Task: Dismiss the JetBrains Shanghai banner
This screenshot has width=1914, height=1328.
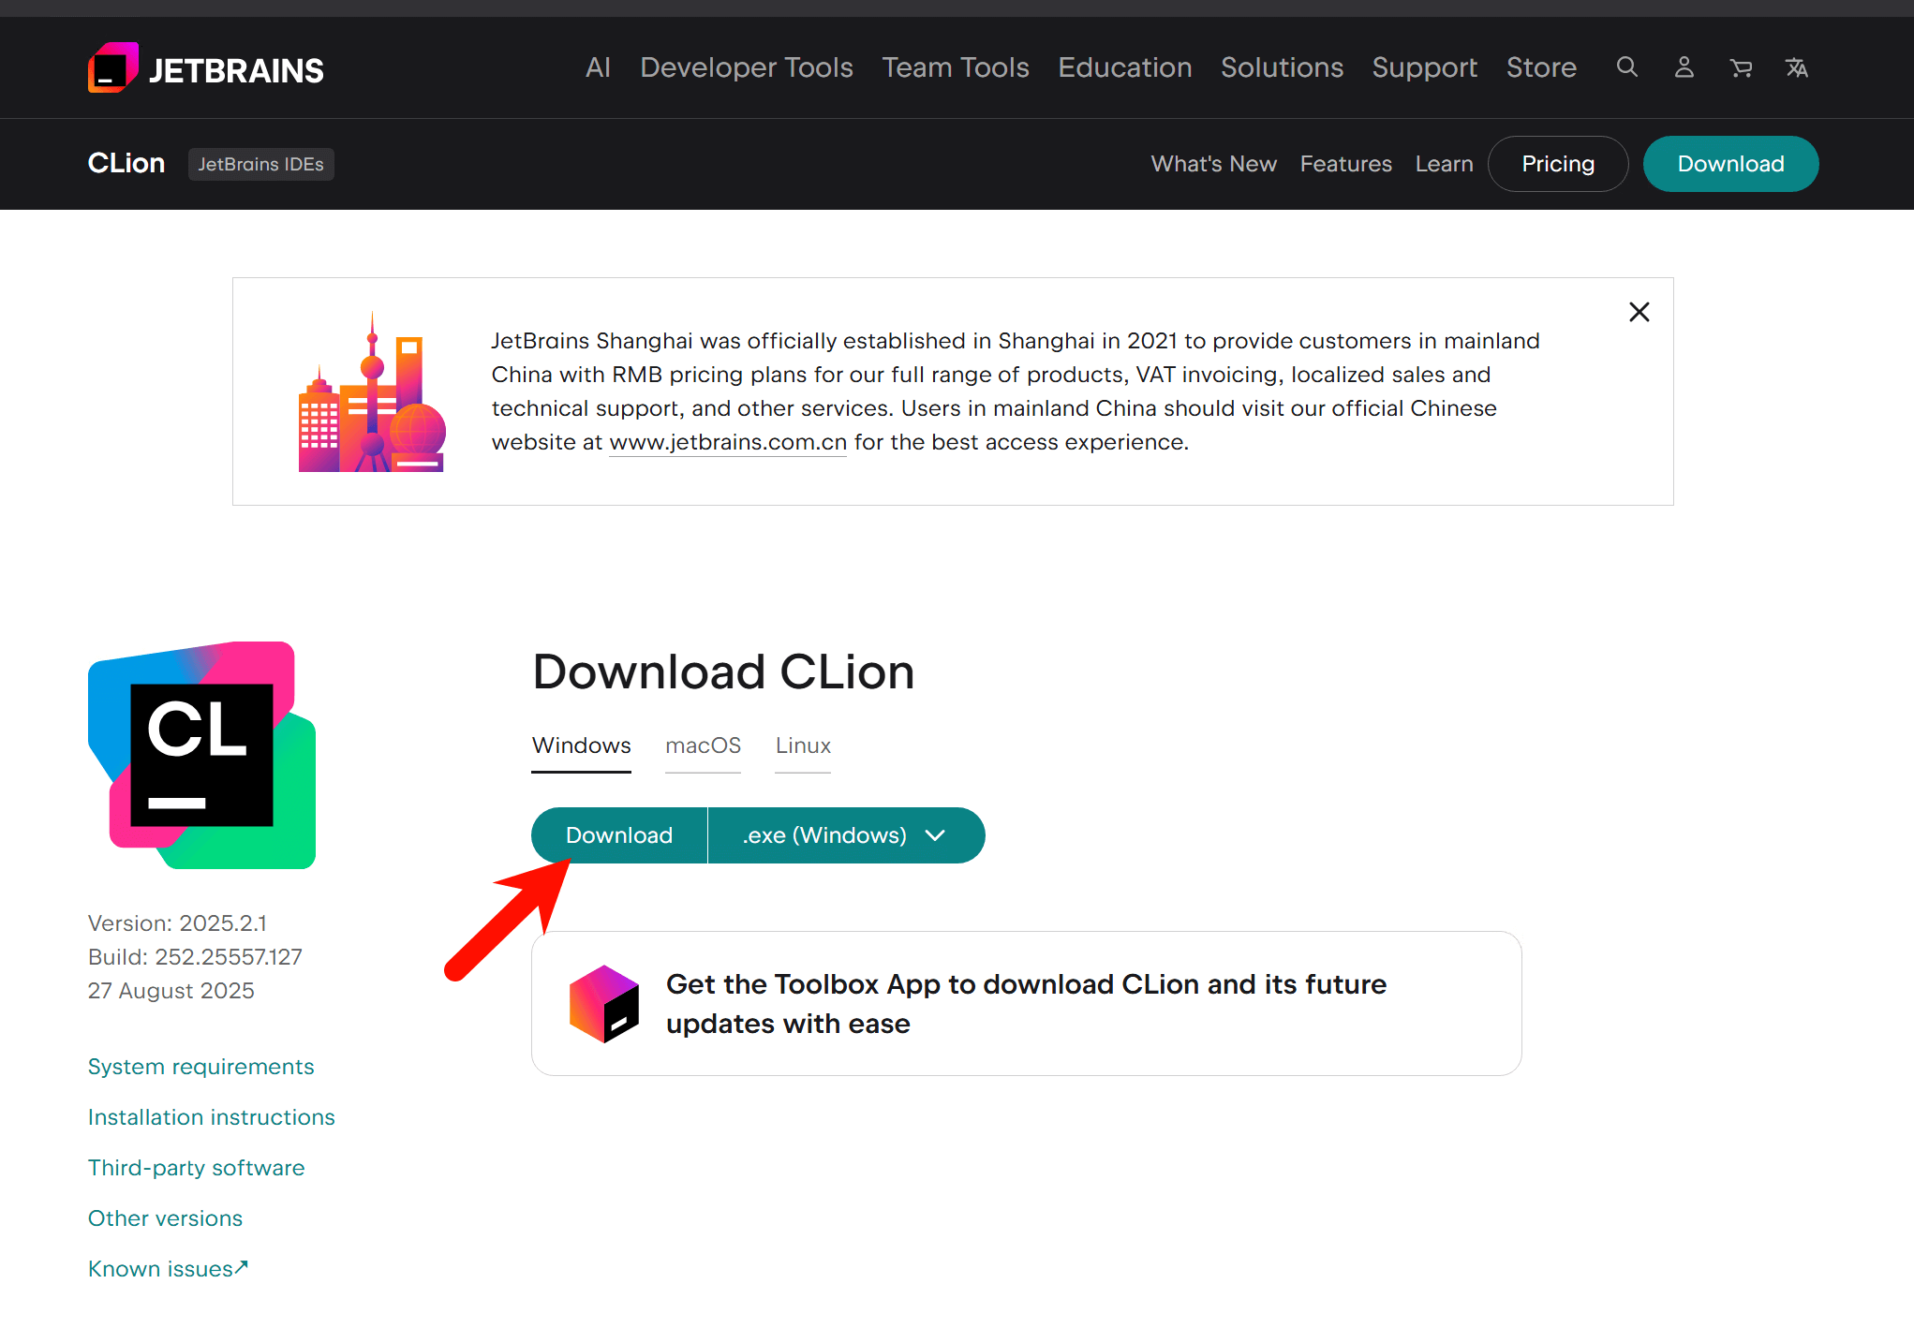Action: (x=1639, y=312)
